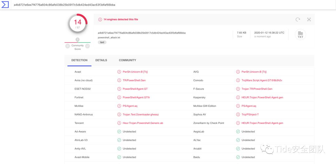This screenshot has width=336, height=164.
Task: Switch to the DETAILS tab
Action: (101, 60)
